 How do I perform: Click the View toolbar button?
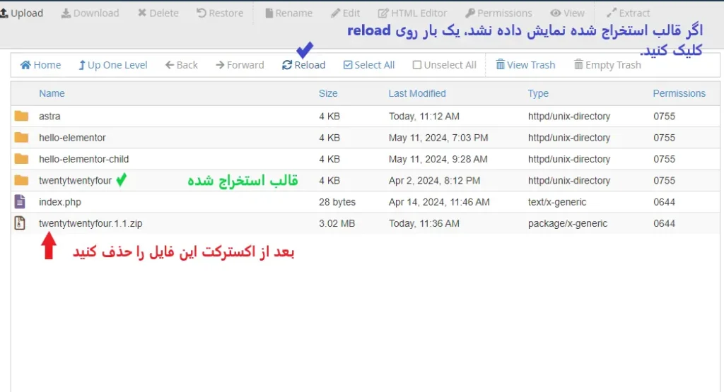coord(568,13)
